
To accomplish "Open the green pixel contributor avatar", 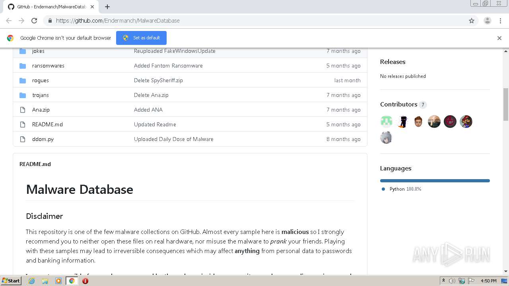I will pos(386,122).
